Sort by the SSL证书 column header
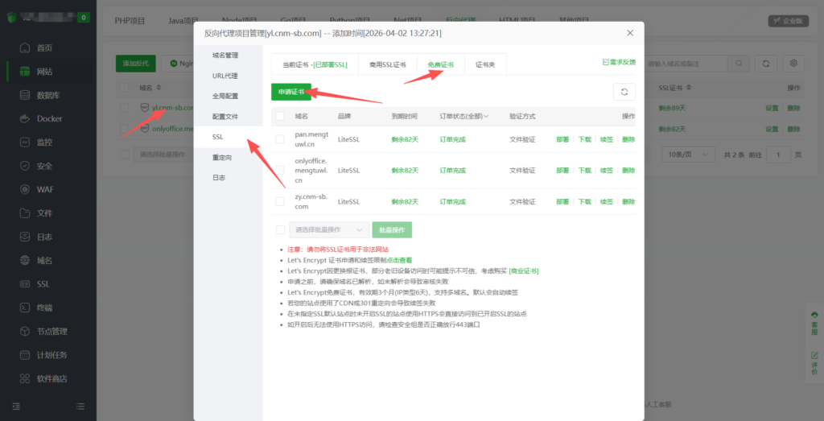 coord(675,87)
